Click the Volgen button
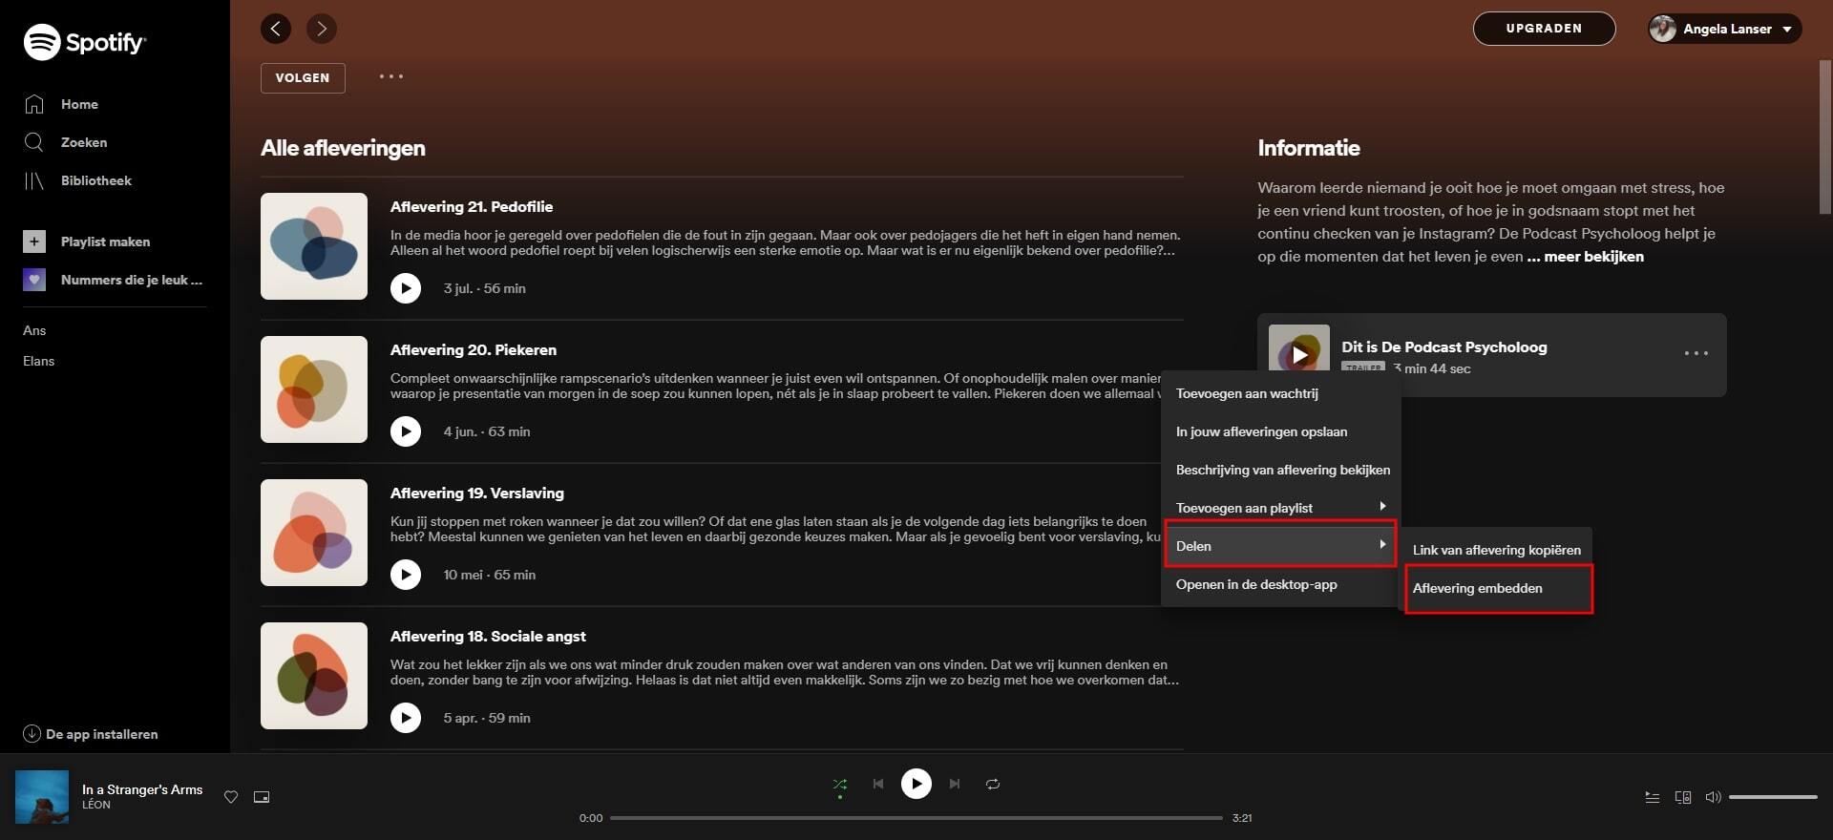This screenshot has height=840, width=1833. pos(303,78)
